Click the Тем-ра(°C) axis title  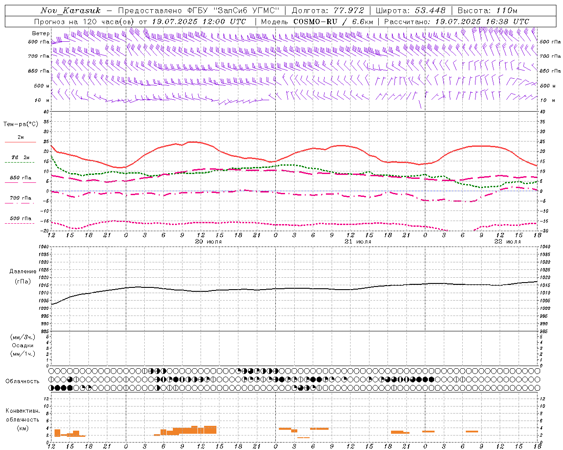coord(21,124)
